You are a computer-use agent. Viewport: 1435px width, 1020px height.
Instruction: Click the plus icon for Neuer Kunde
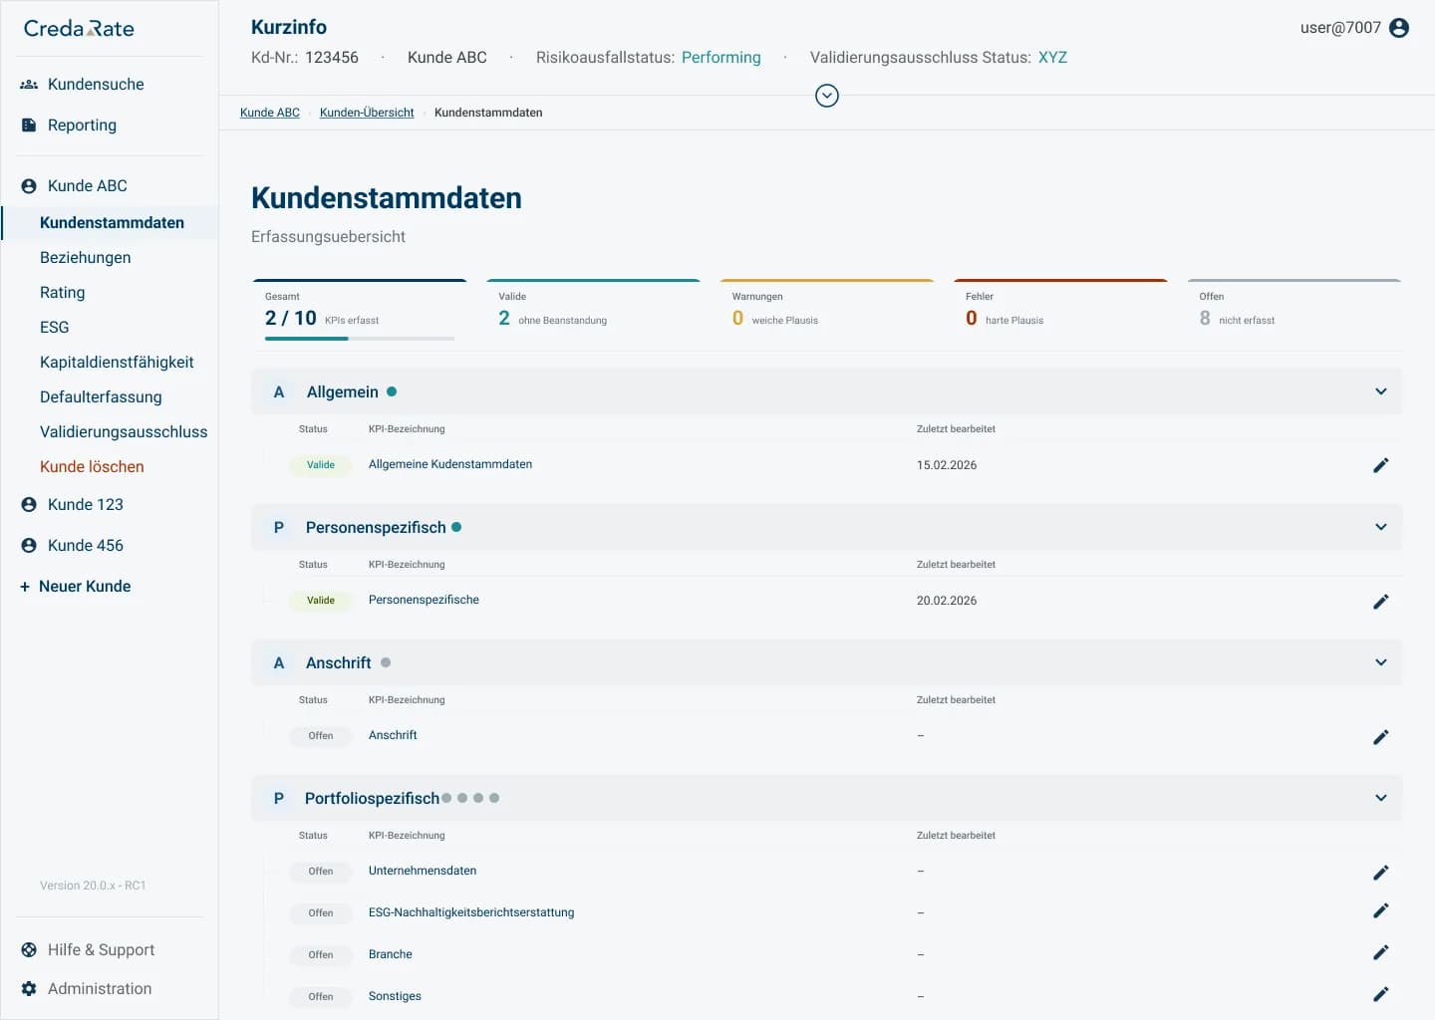(x=25, y=587)
